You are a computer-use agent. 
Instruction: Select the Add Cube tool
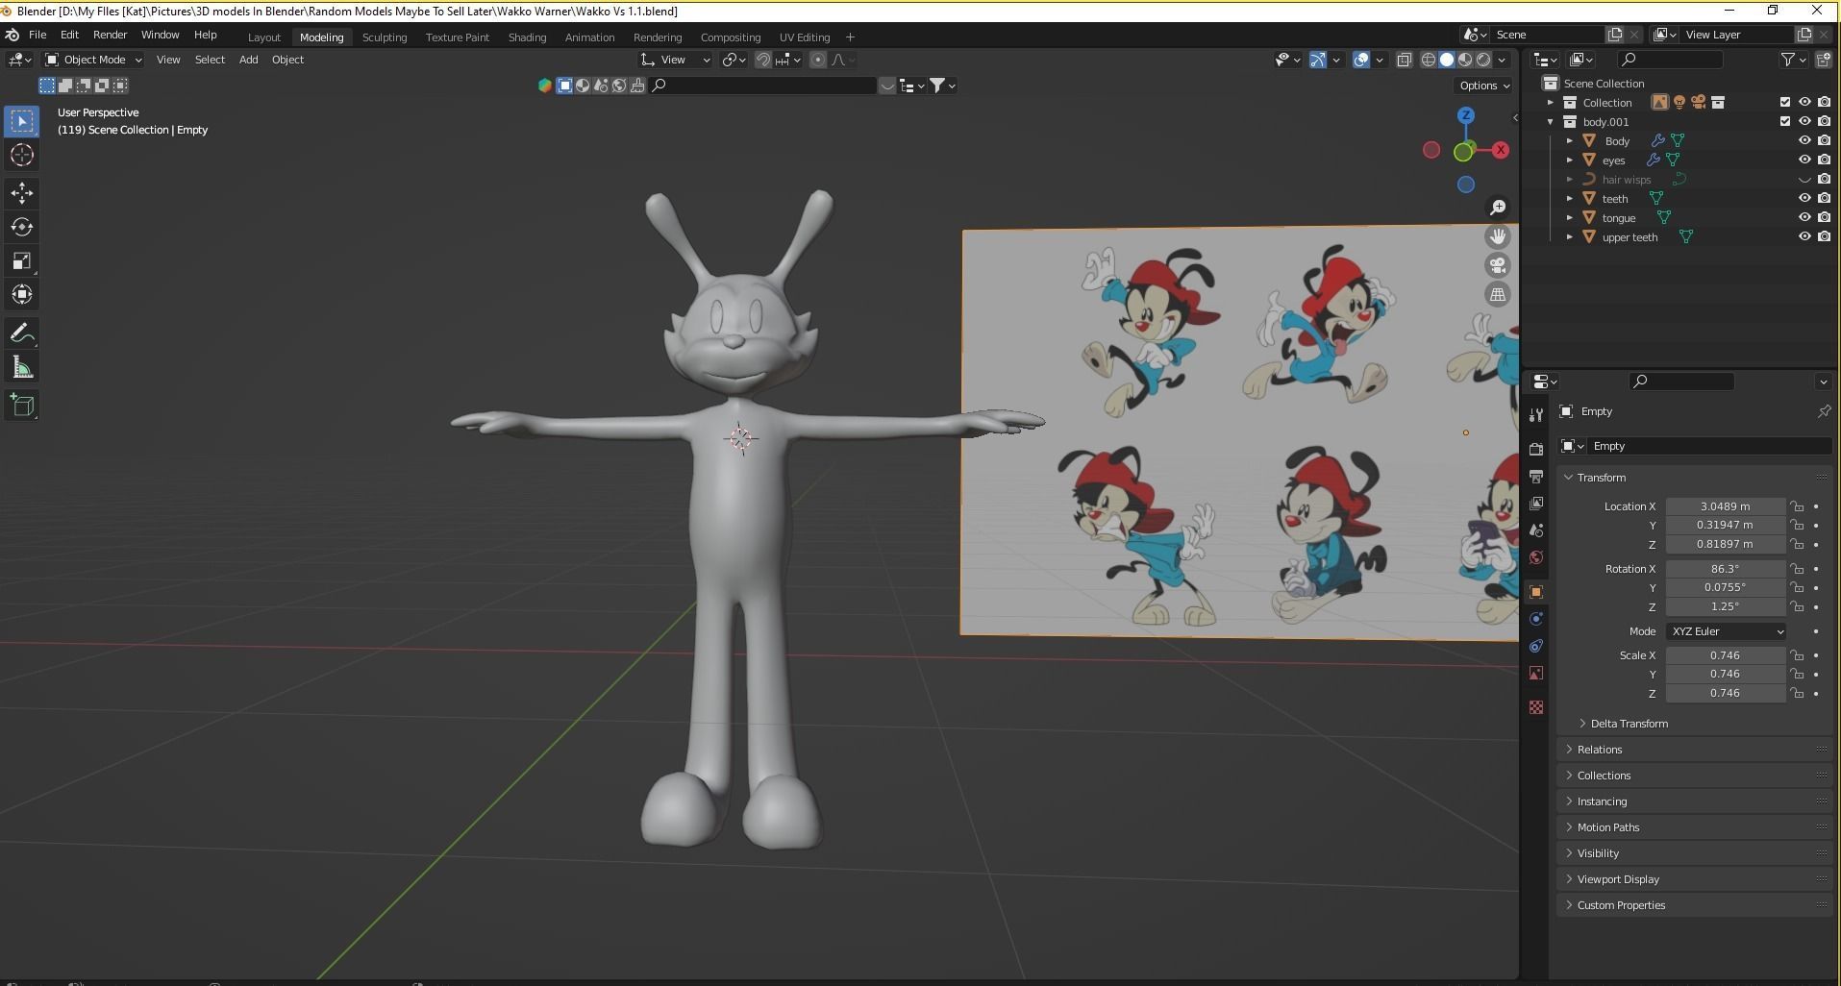coord(22,406)
